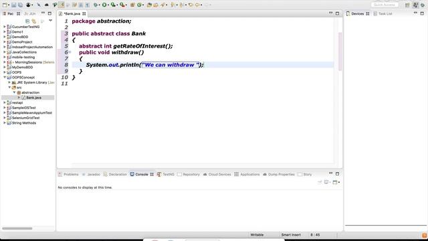Collapse the src folder

9,88
